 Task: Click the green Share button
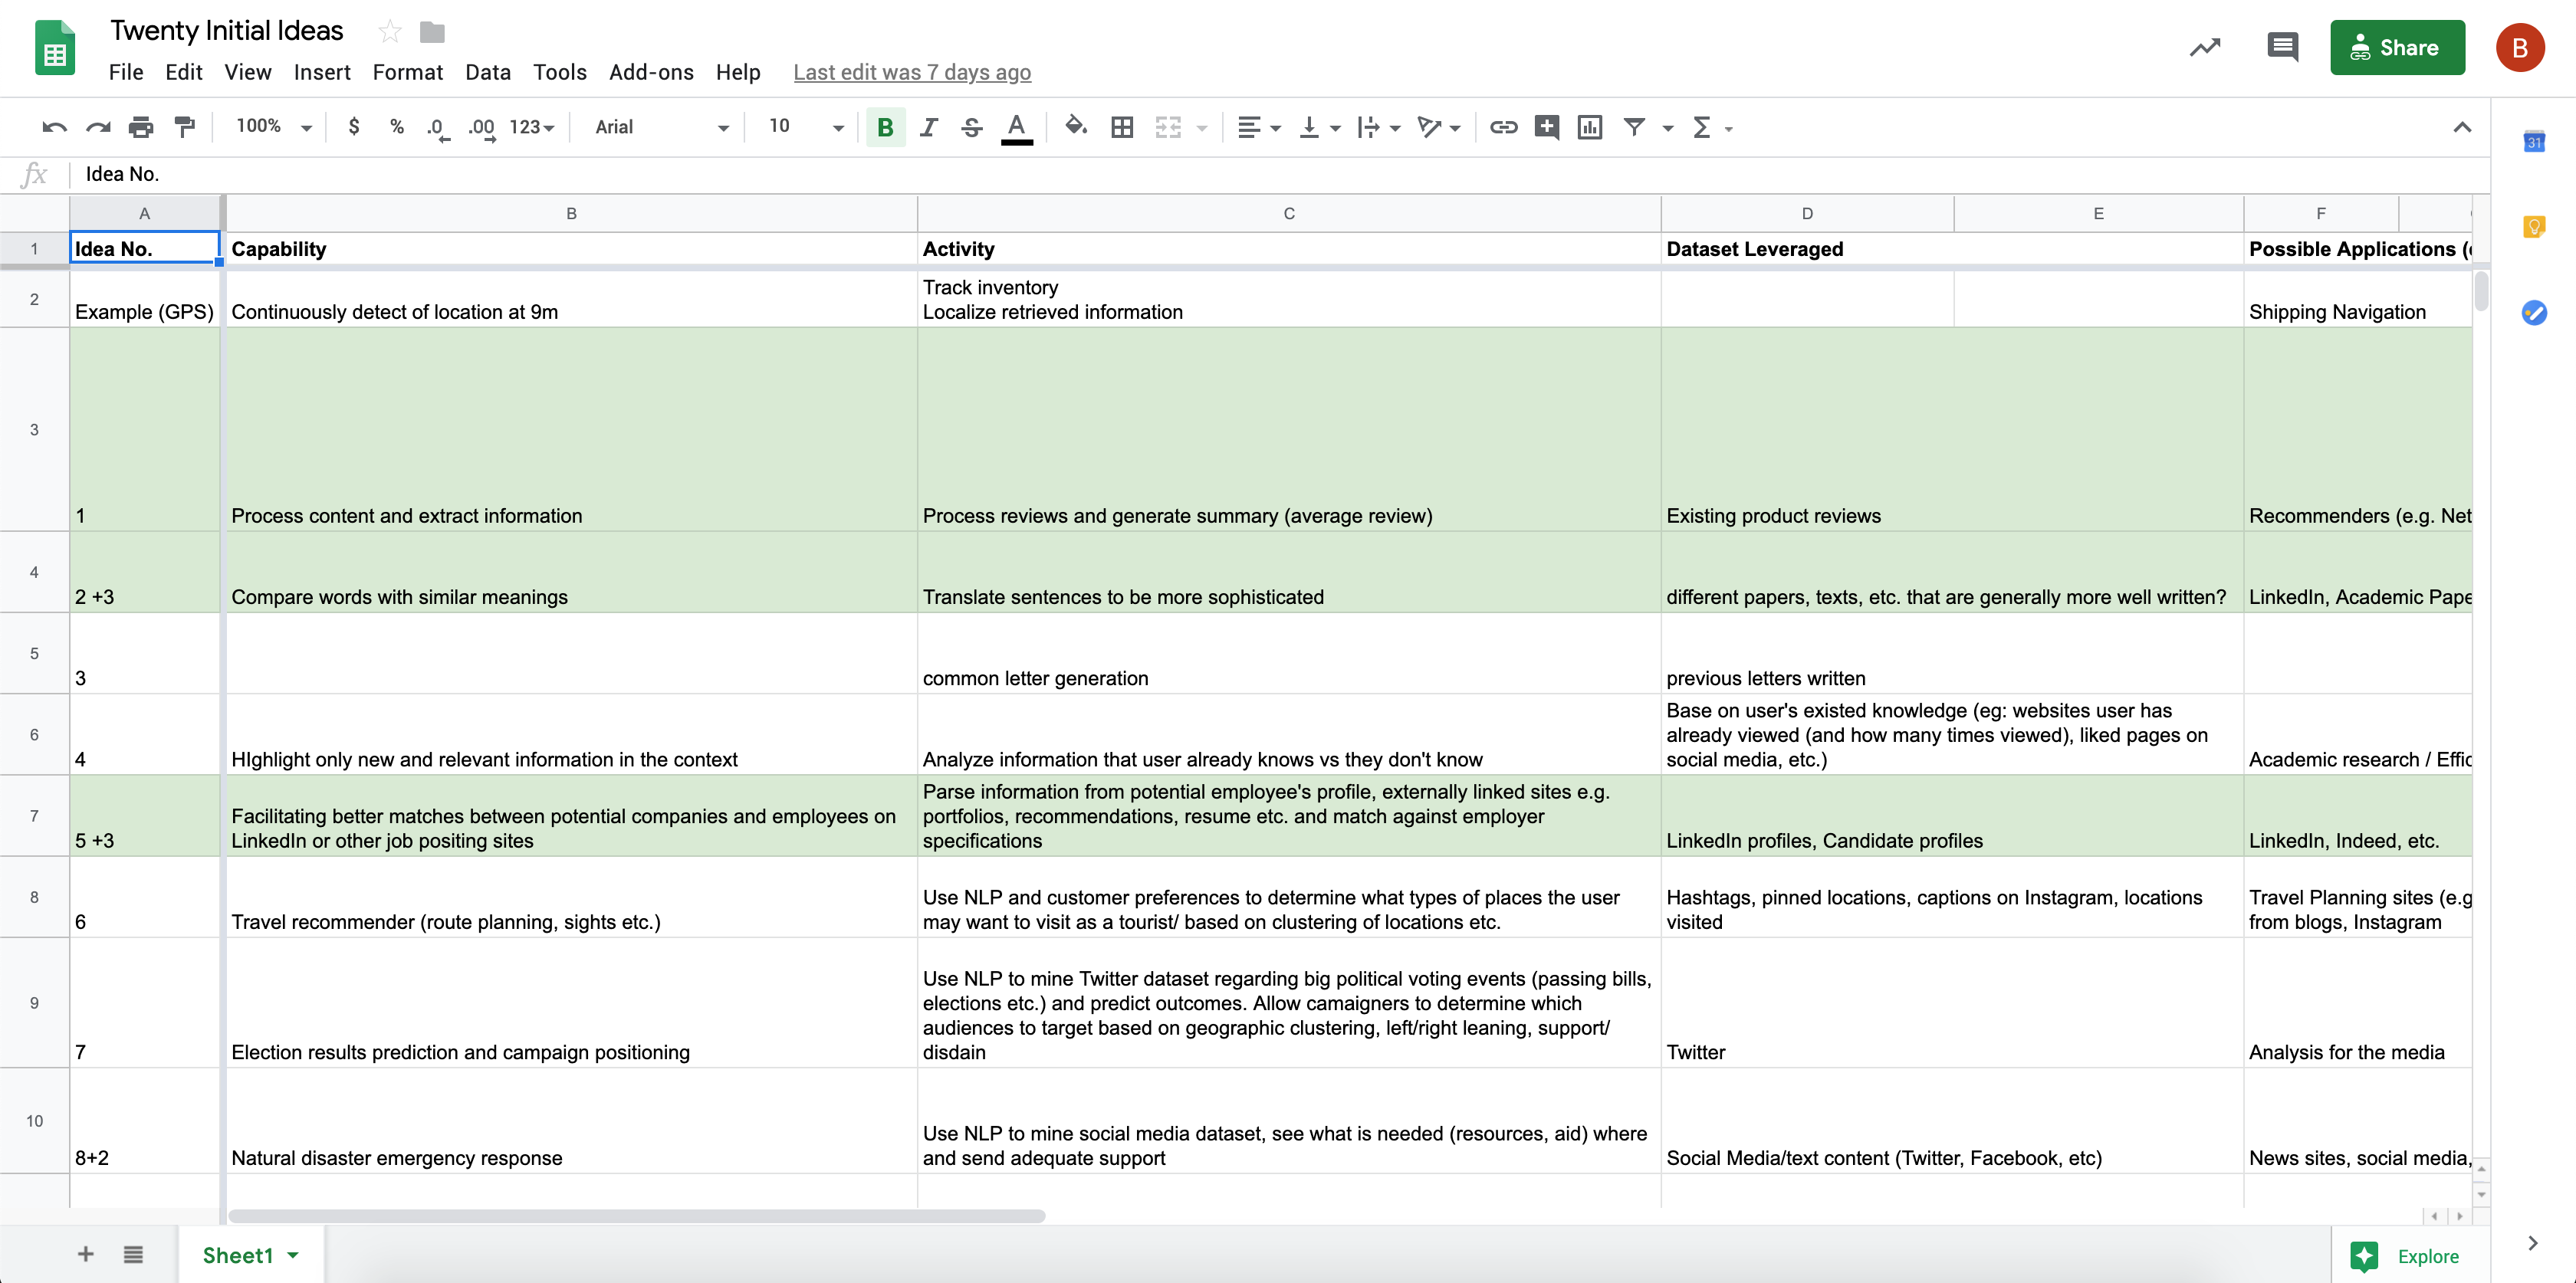click(2397, 47)
